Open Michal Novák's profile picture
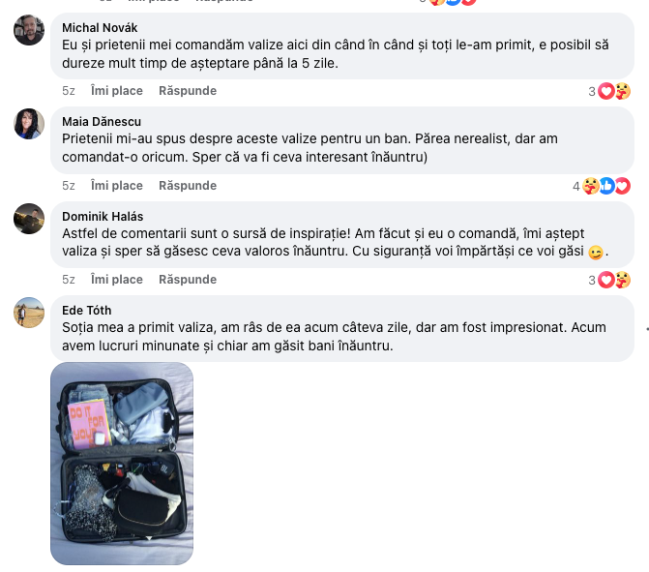This screenshot has width=649, height=572. pos(29,30)
